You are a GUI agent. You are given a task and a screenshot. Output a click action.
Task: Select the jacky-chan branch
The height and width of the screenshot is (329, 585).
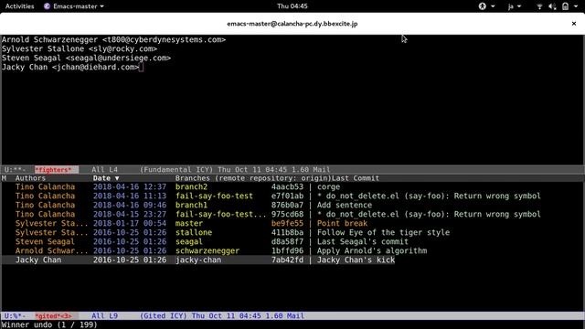pos(198,260)
